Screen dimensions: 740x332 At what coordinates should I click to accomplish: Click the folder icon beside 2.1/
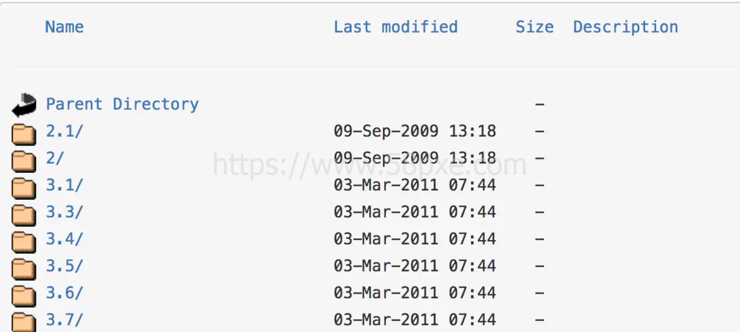pos(25,133)
